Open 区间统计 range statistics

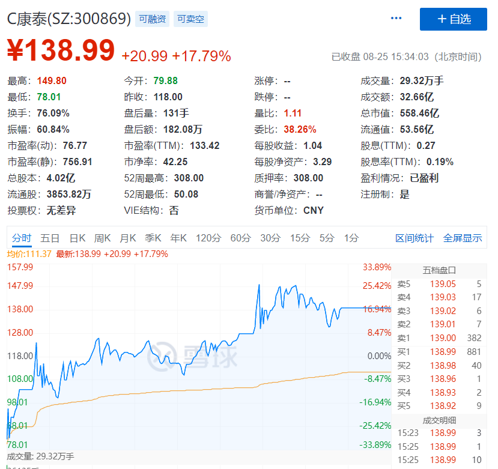coord(414,238)
